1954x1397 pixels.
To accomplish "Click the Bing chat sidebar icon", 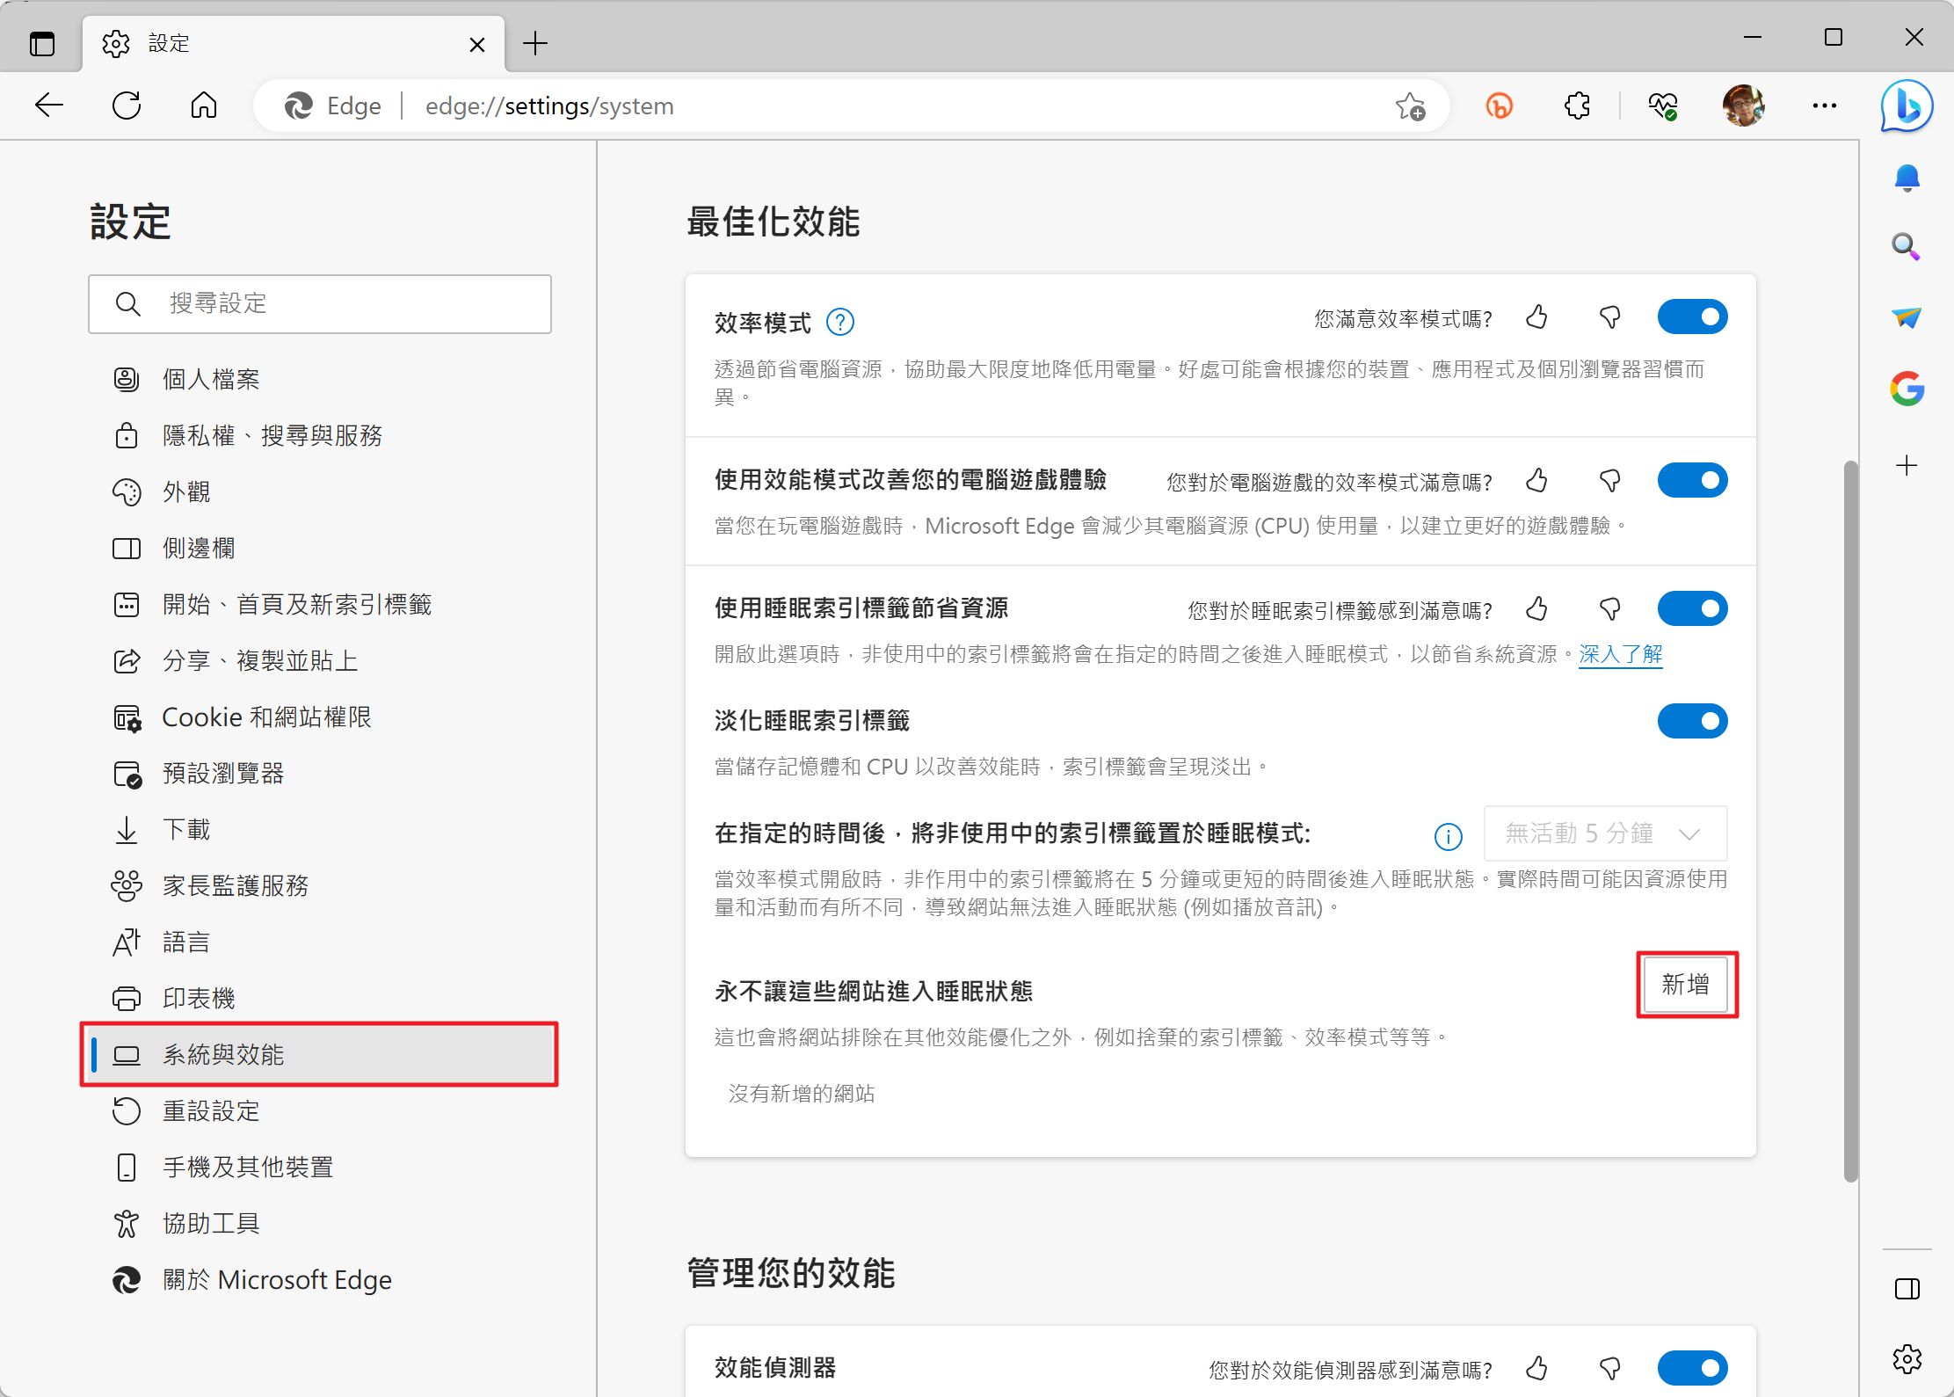I will [1907, 106].
